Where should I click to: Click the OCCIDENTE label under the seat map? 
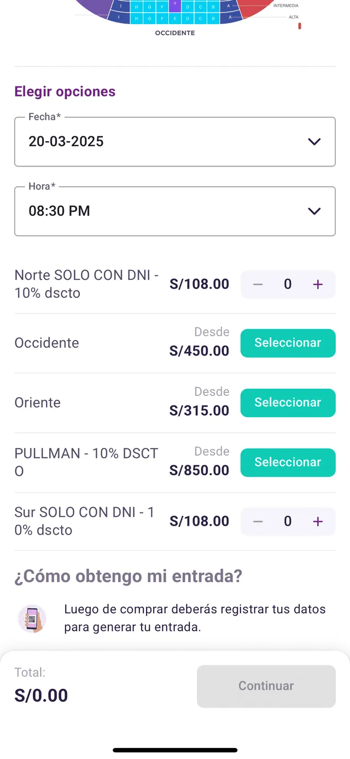[x=175, y=32]
